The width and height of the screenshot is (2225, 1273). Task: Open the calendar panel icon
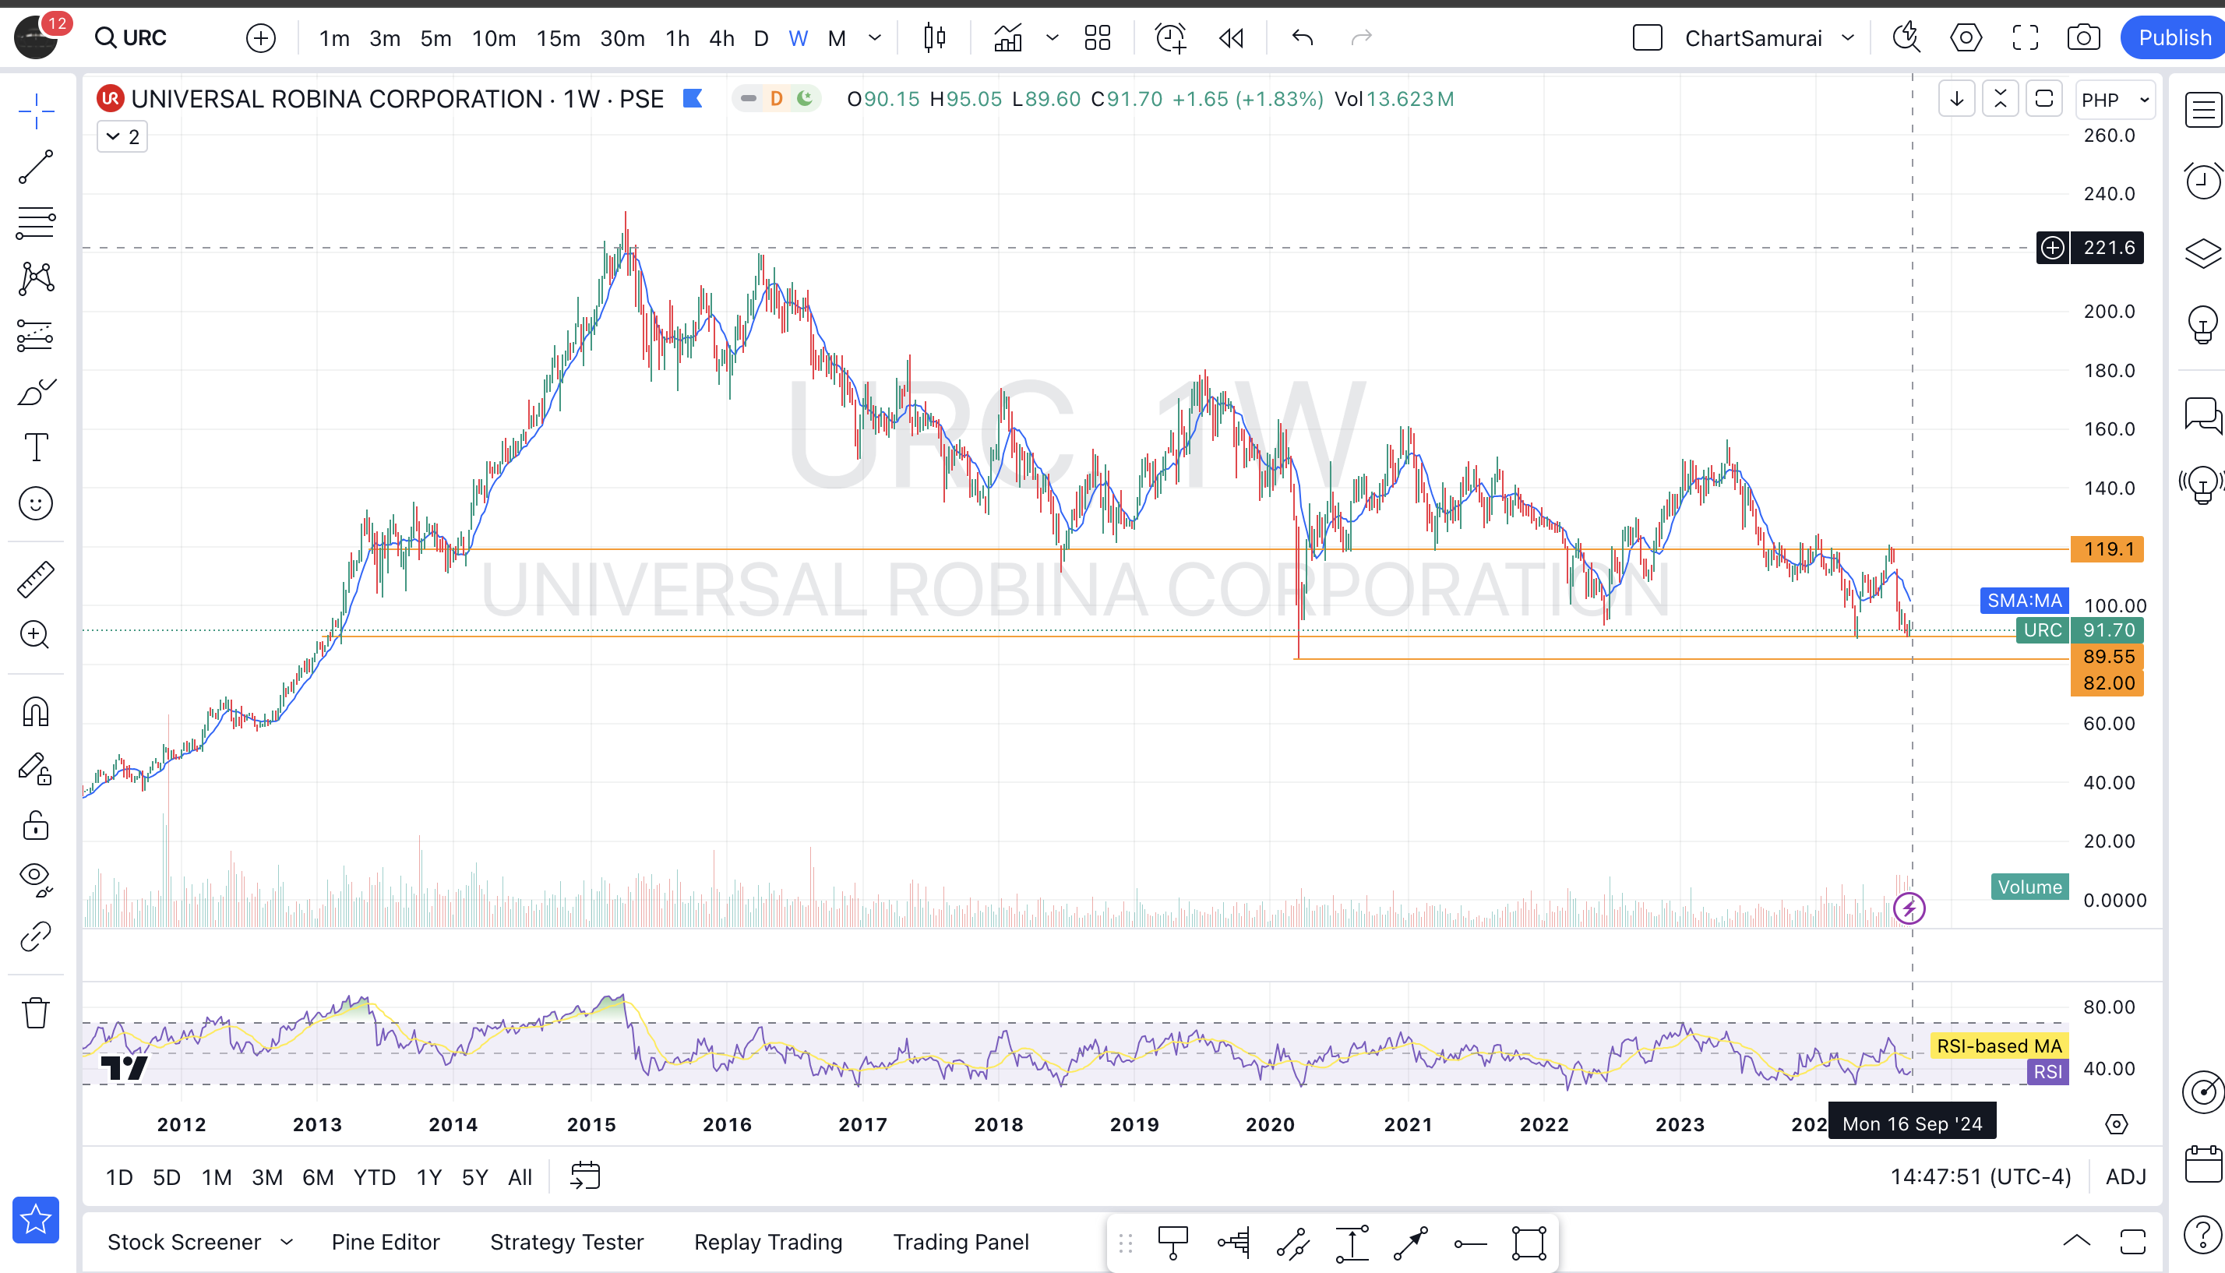[2202, 1164]
